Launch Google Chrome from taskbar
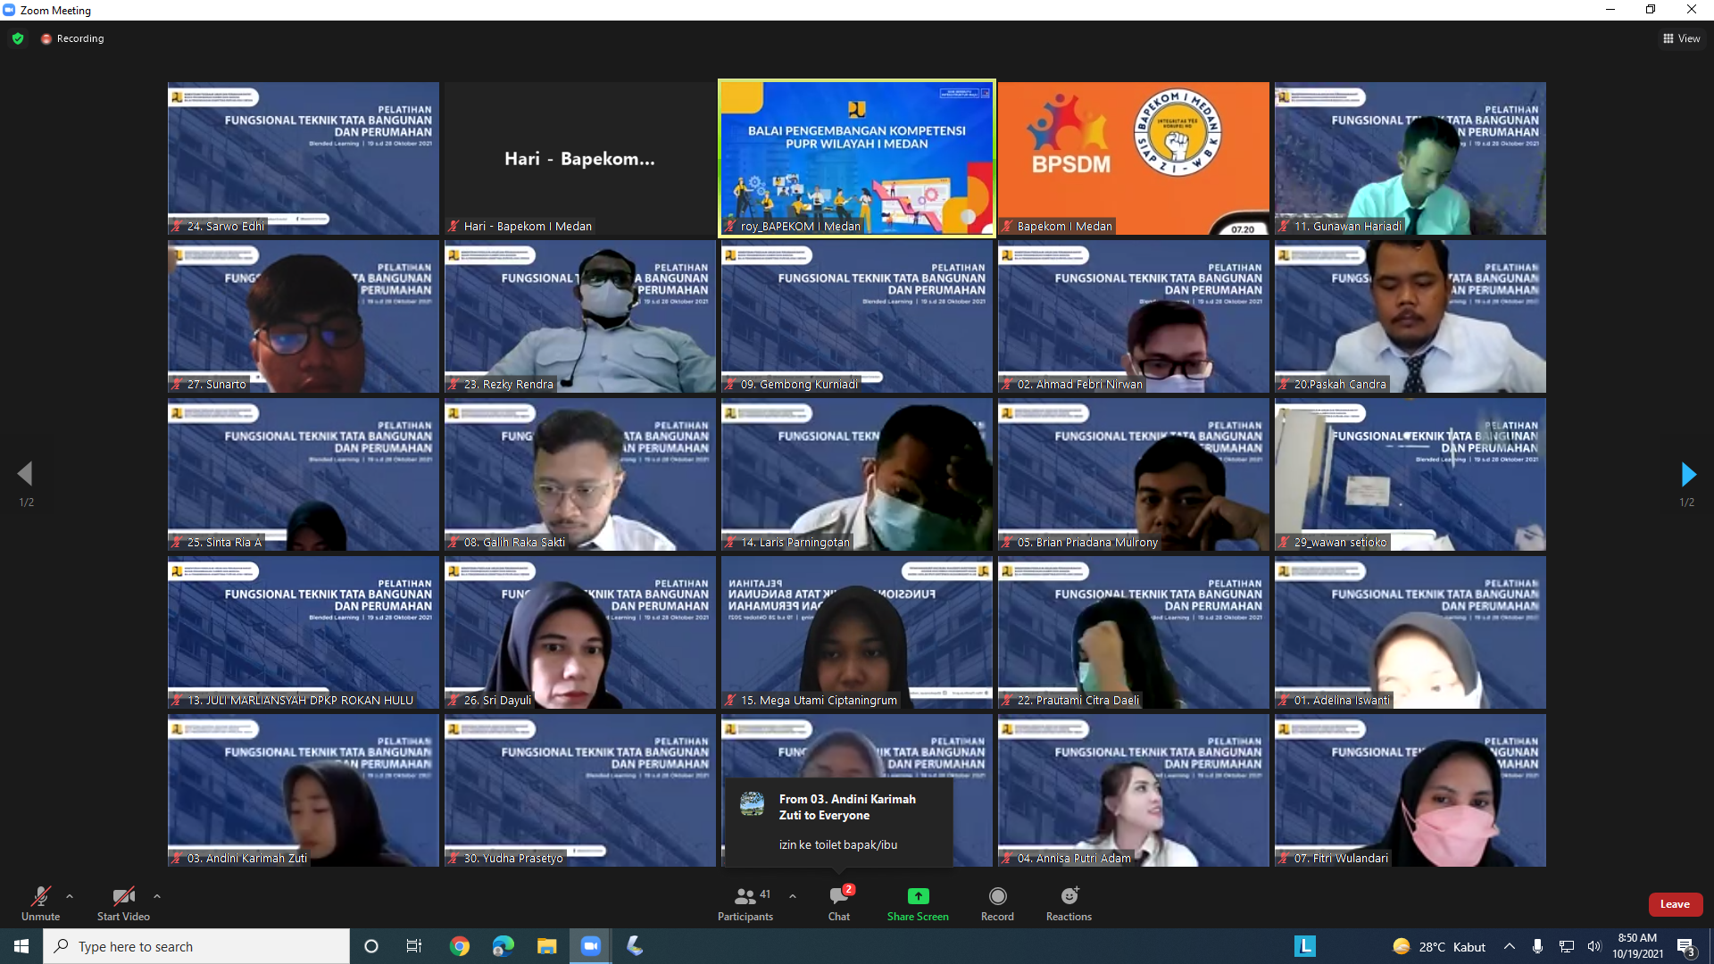Image resolution: width=1714 pixels, height=964 pixels. [x=460, y=946]
